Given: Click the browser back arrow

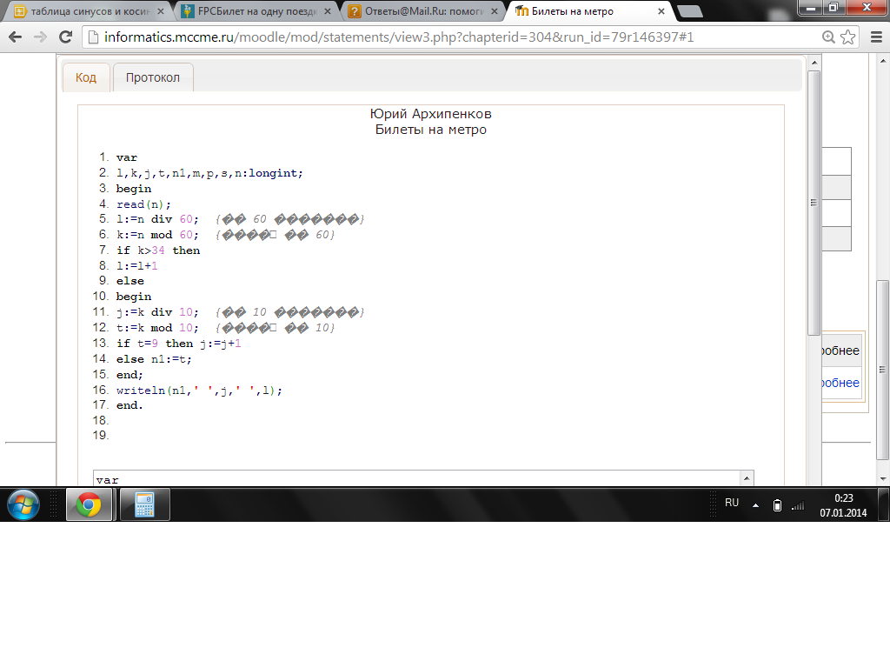Looking at the screenshot, I should 16,37.
